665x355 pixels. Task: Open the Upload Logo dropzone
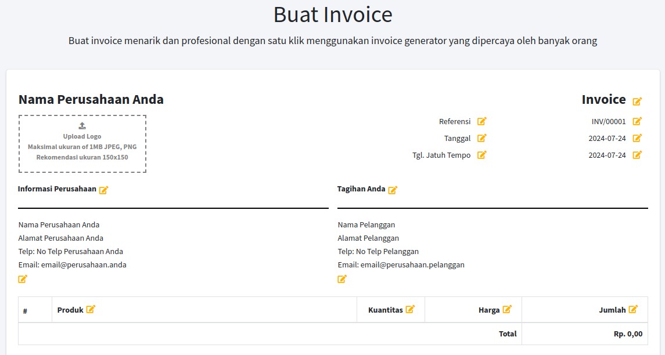(82, 144)
